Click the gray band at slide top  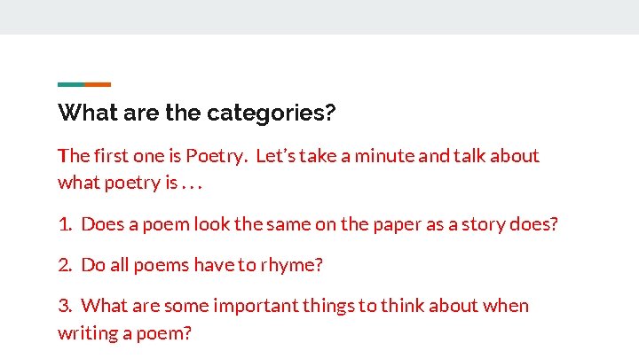(319, 17)
